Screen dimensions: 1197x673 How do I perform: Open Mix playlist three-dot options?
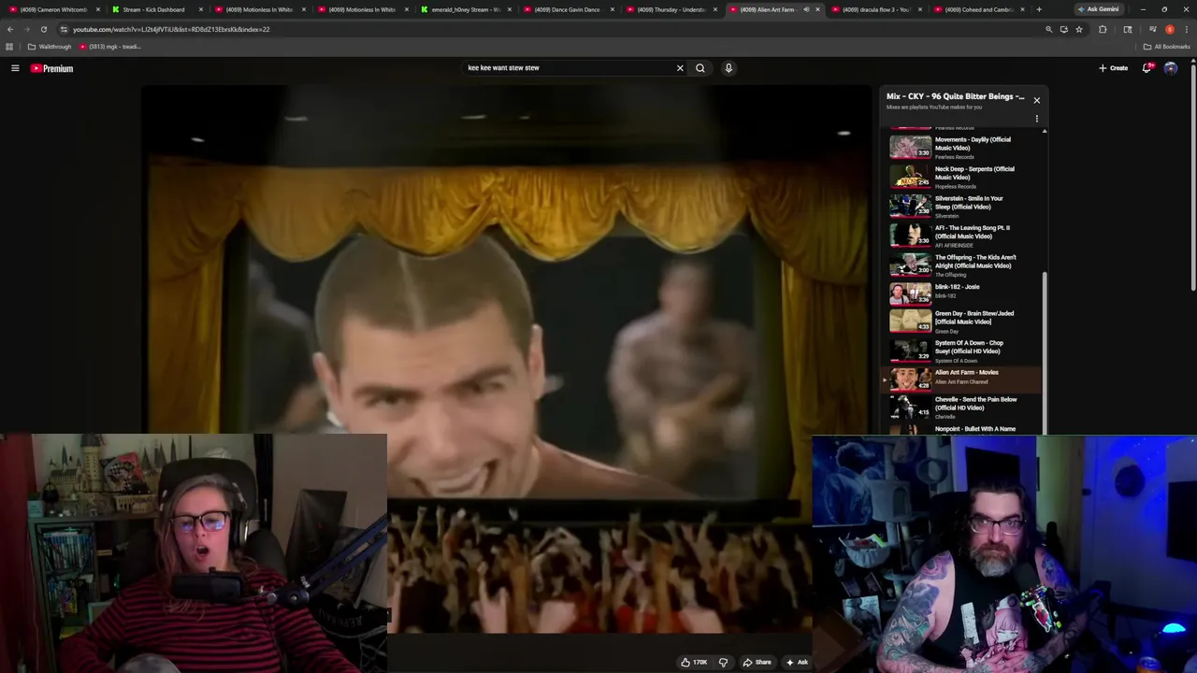coord(1036,119)
